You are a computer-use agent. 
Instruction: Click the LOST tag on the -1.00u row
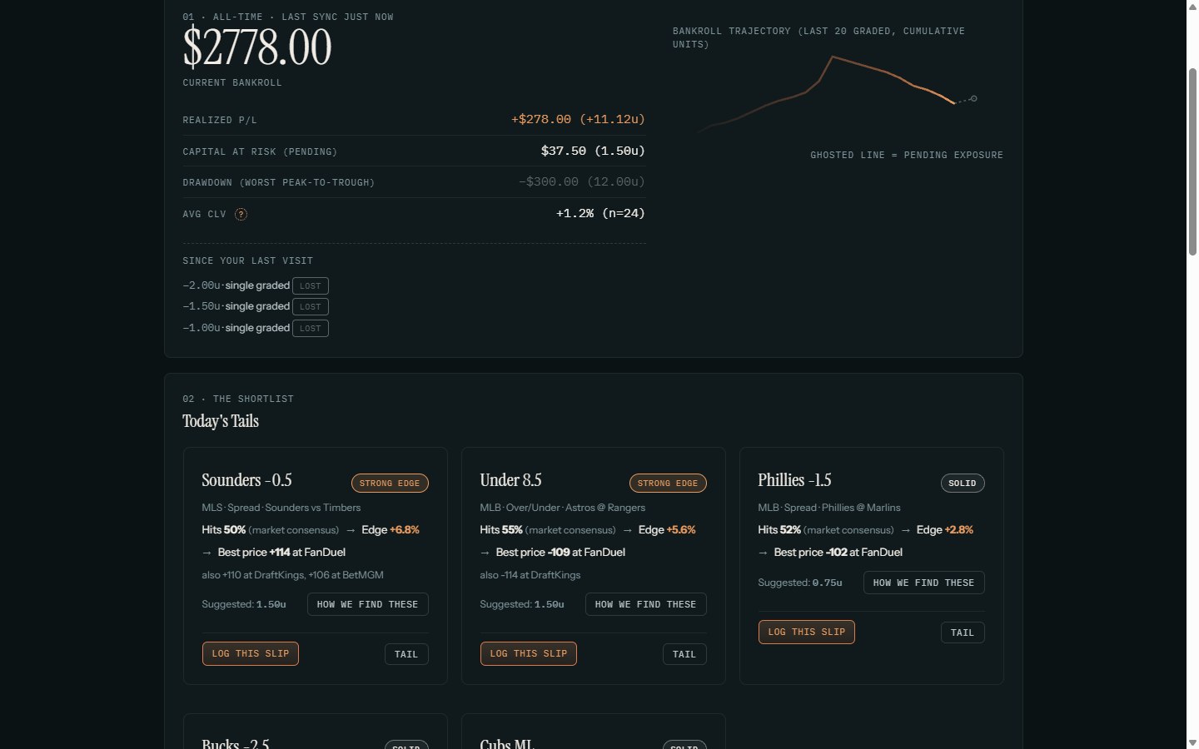tap(311, 328)
